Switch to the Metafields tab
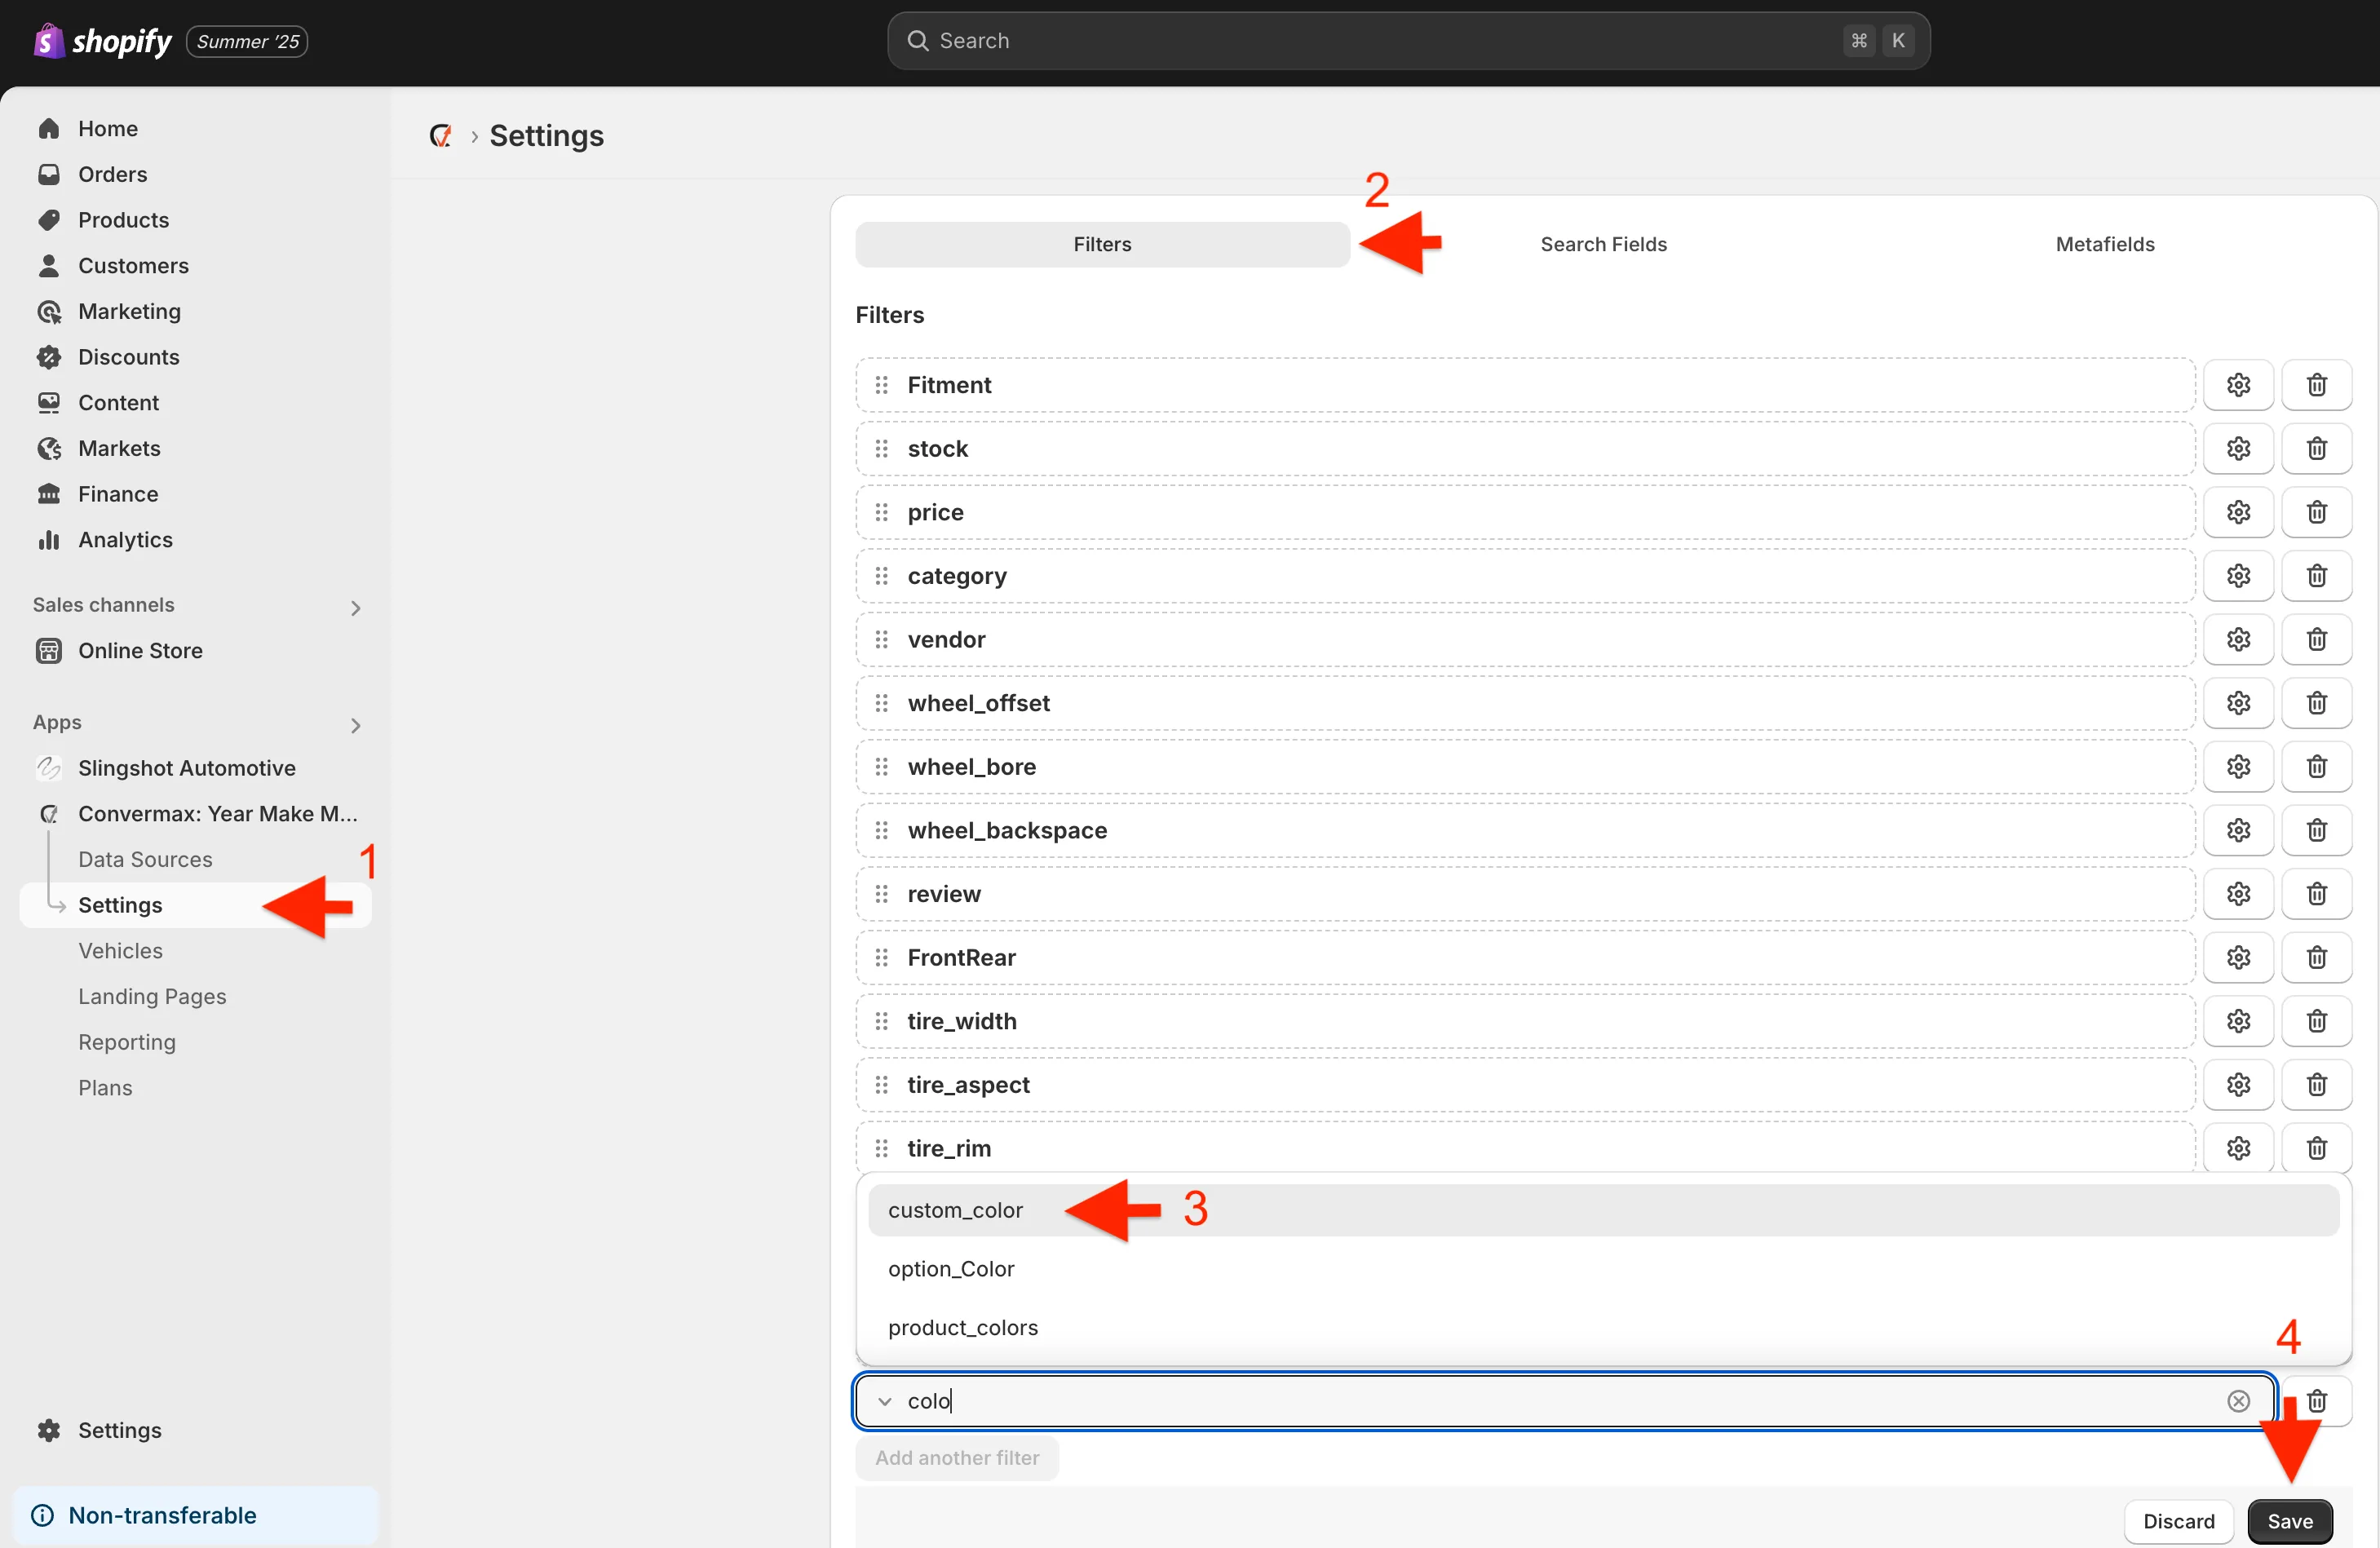Viewport: 2380px width, 1548px height. click(2104, 244)
